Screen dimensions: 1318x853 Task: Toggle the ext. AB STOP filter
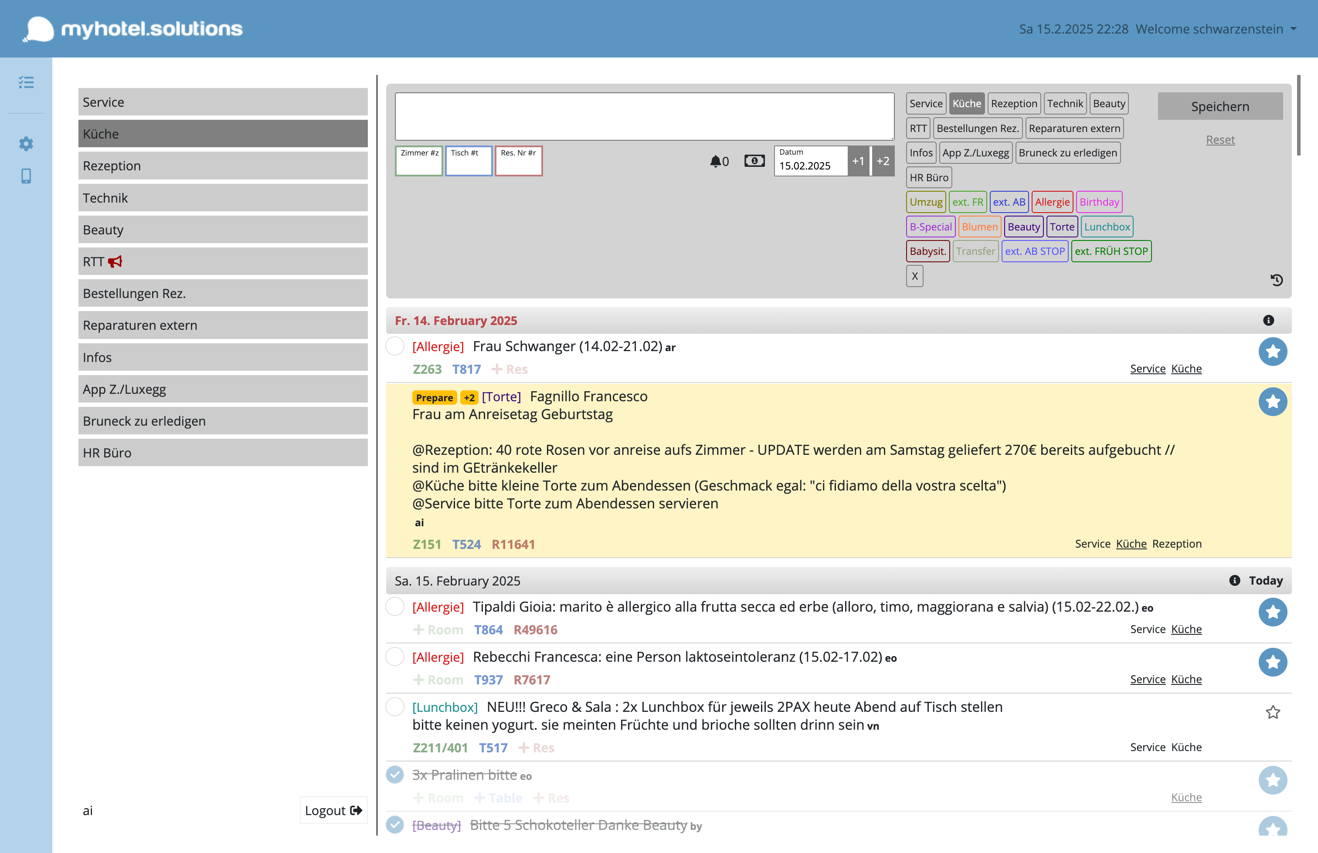pos(1034,251)
